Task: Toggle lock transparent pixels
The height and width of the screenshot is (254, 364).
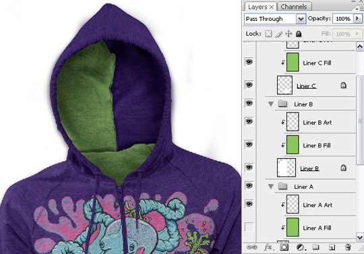Action: (x=268, y=34)
